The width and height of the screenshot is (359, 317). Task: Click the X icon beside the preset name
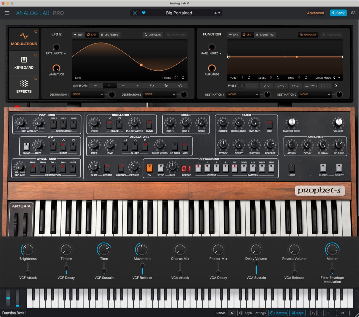coord(135,13)
